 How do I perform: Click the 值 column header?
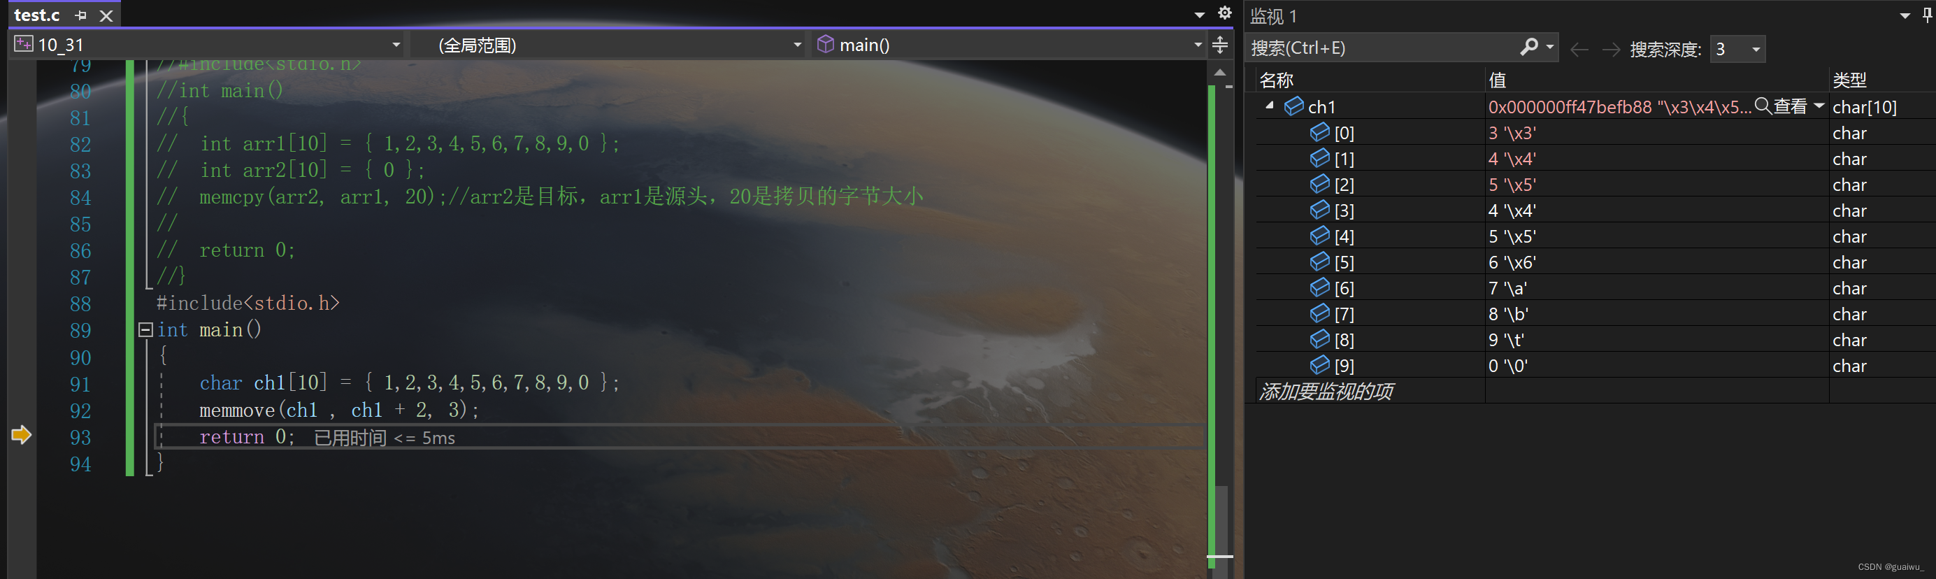(x=1497, y=80)
